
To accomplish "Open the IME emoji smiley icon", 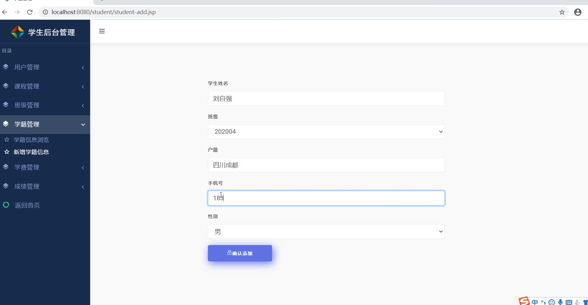I will [552, 302].
